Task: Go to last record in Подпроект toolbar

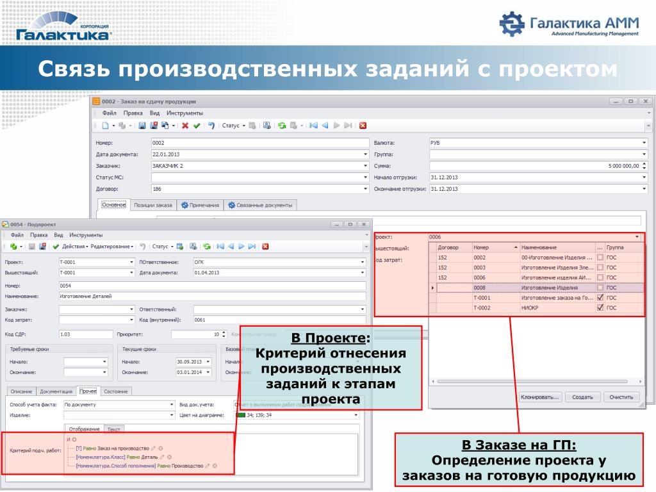Action: (252, 247)
